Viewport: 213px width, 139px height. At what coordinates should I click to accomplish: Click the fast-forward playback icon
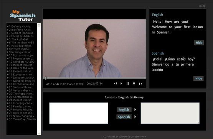coord(140,84)
